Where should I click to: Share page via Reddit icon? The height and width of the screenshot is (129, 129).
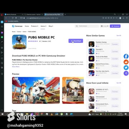tap(126, 62)
